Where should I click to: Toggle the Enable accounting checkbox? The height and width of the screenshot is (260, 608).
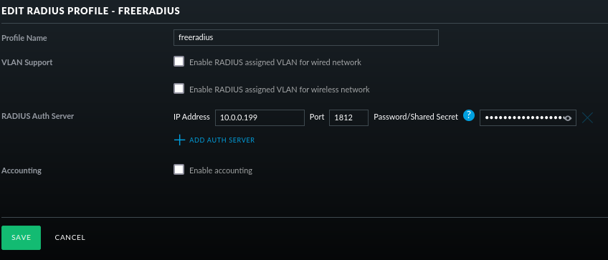[179, 170]
